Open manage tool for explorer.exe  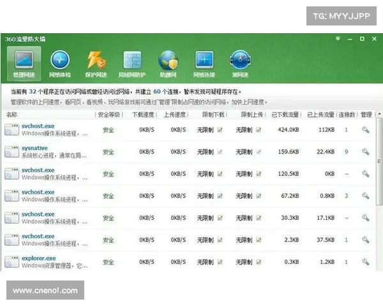pyautogui.click(x=366, y=262)
